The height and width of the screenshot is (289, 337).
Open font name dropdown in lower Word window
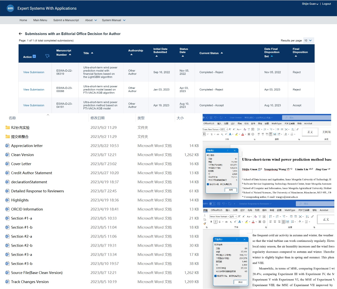click(228, 216)
